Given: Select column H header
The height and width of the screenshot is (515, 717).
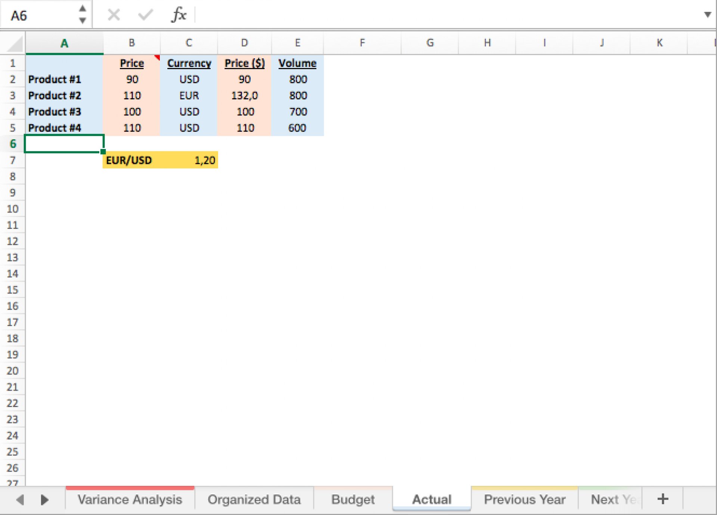Looking at the screenshot, I should [487, 43].
